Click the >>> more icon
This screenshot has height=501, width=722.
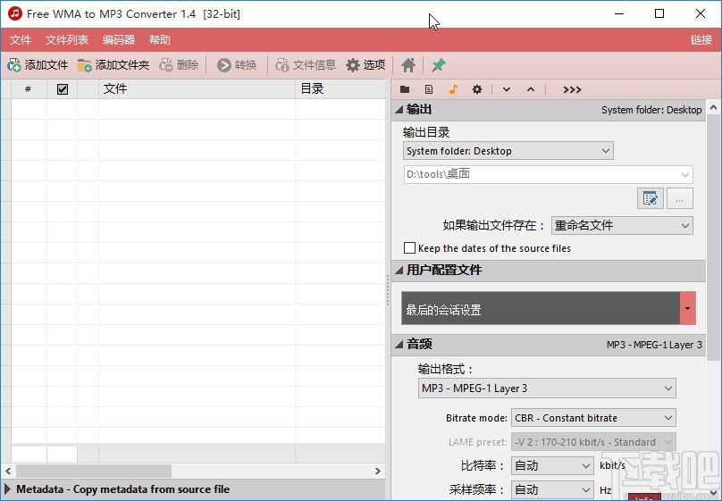tap(572, 89)
